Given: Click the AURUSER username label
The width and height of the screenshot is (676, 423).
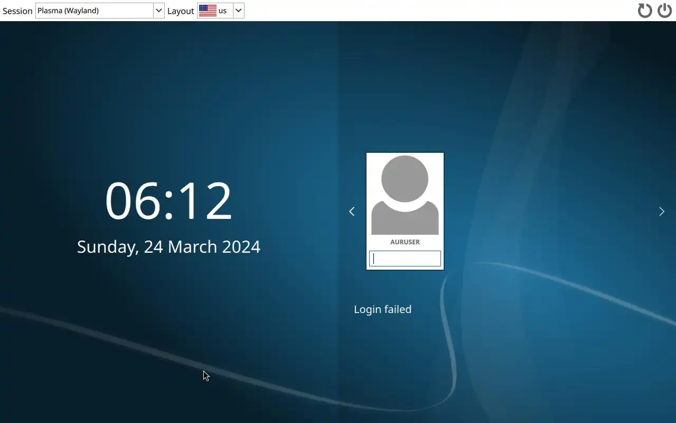Looking at the screenshot, I should [x=405, y=242].
